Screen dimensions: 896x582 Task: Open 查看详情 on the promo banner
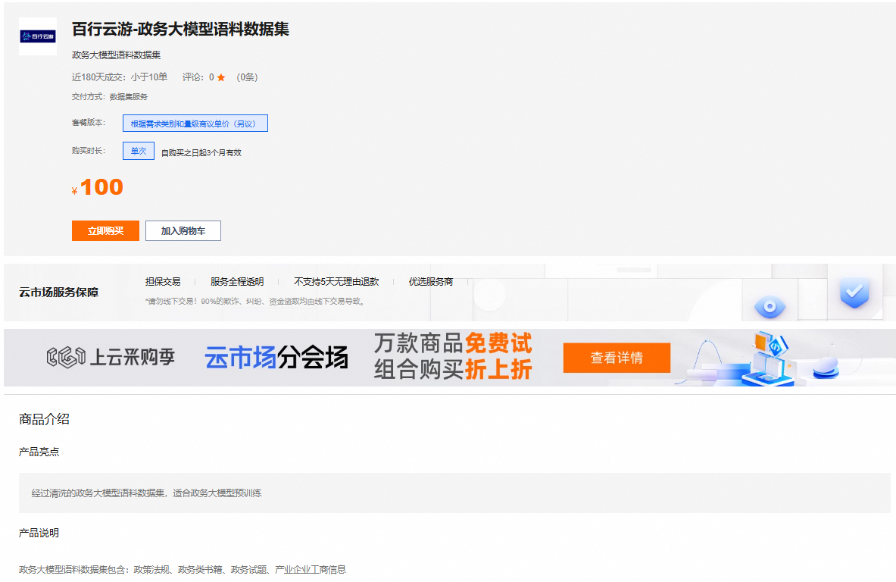[617, 358]
